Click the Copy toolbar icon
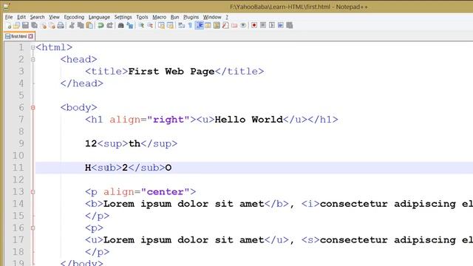Viewport: 473px width, 266px height. point(81,25)
